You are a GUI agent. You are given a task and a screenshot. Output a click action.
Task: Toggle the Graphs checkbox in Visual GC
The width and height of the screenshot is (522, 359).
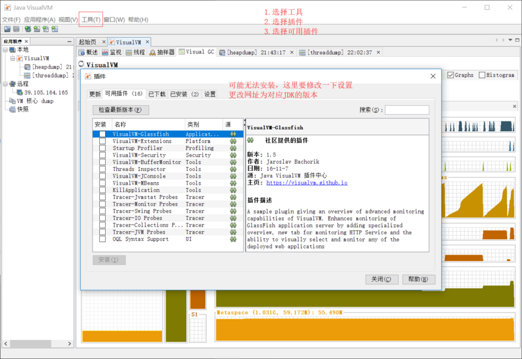(x=450, y=75)
